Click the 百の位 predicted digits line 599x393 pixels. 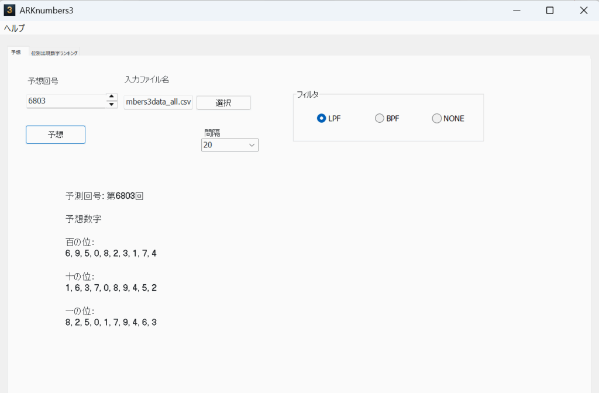pos(111,253)
